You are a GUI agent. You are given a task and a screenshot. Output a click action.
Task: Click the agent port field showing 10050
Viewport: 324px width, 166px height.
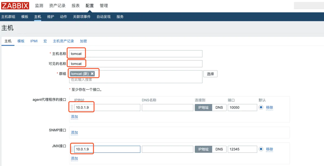click(x=242, y=108)
